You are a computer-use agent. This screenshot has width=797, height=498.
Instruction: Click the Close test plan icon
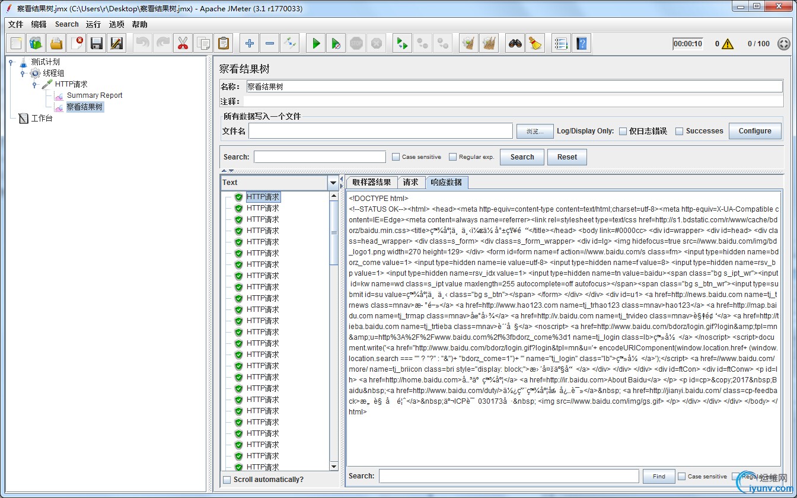click(x=76, y=43)
